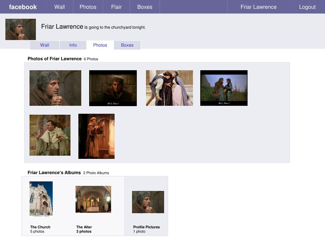Open Photos in the top navigation bar
This screenshot has height=244, width=325.
(x=88, y=7)
